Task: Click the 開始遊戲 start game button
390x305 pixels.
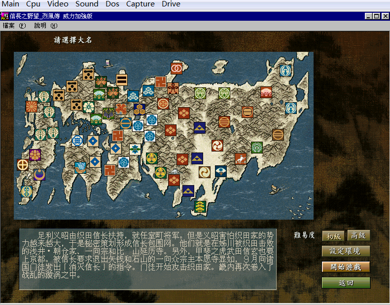Action: (x=346, y=267)
